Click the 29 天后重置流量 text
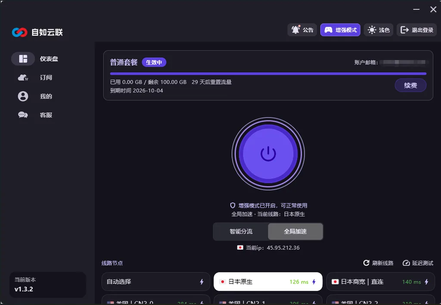441x305 pixels. pyautogui.click(x=211, y=82)
